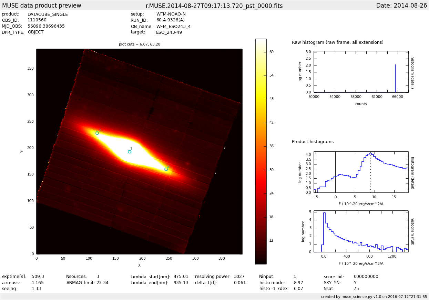Screen dimensions: 429x300
Task: Select the seeing value '1.33'
Action: (36, 289)
